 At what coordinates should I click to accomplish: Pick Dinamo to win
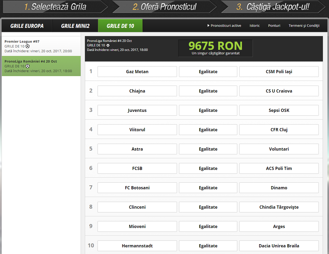click(279, 188)
